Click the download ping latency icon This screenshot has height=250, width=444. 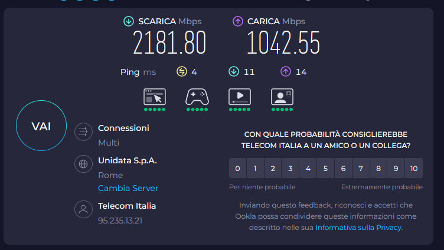[233, 72]
